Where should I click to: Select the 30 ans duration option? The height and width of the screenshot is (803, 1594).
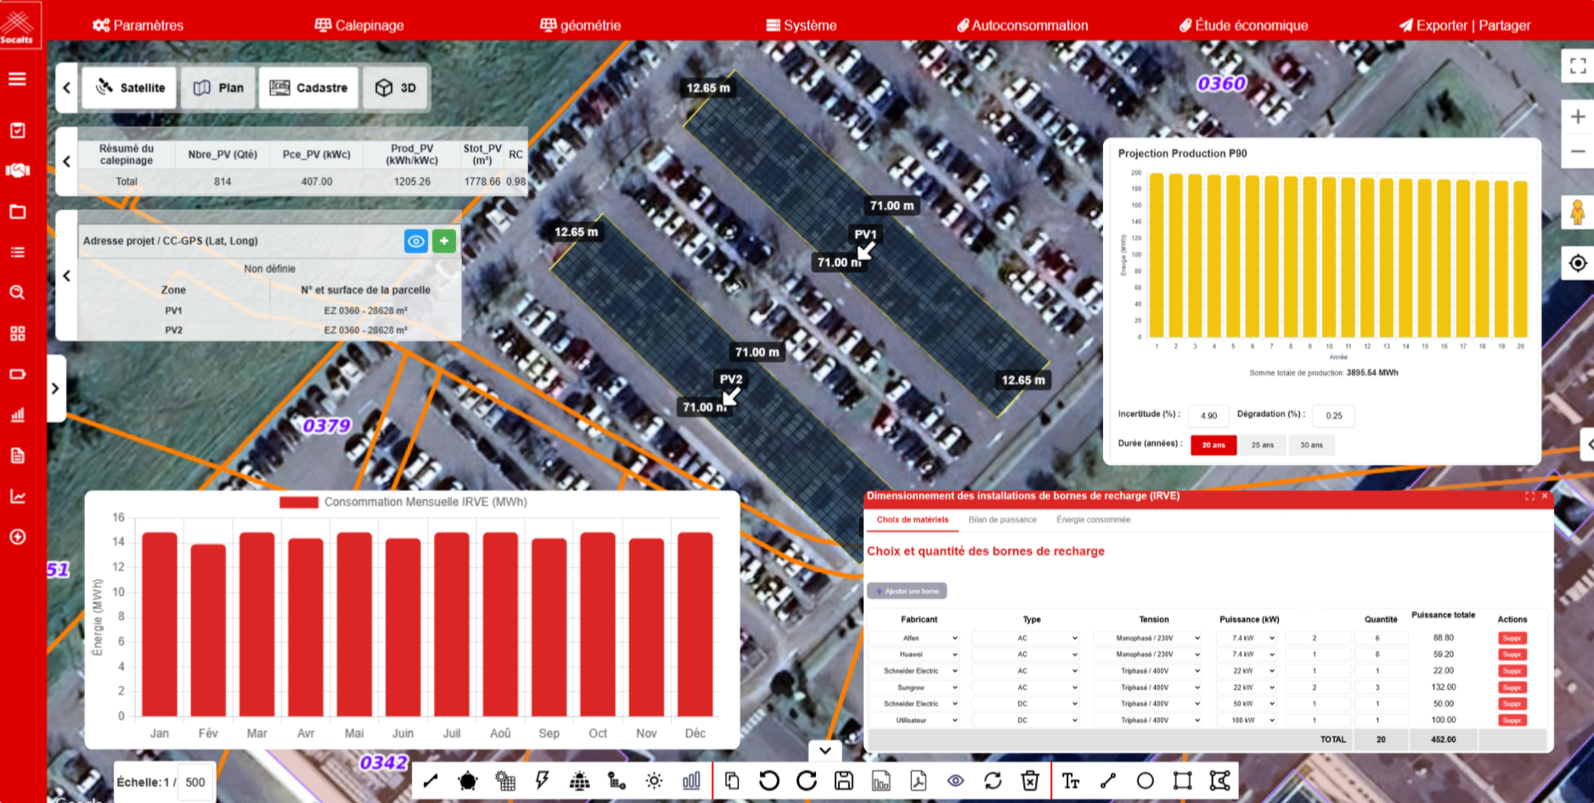click(1312, 445)
